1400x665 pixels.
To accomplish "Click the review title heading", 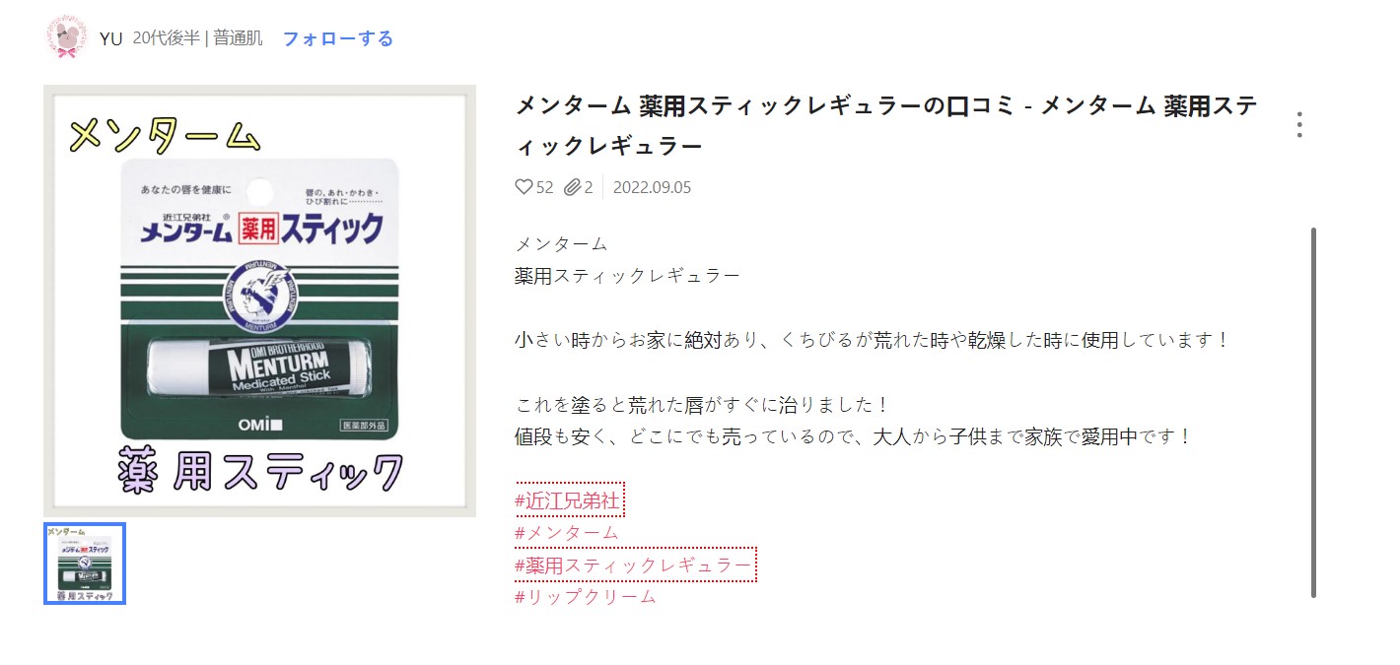I will tap(886, 126).
